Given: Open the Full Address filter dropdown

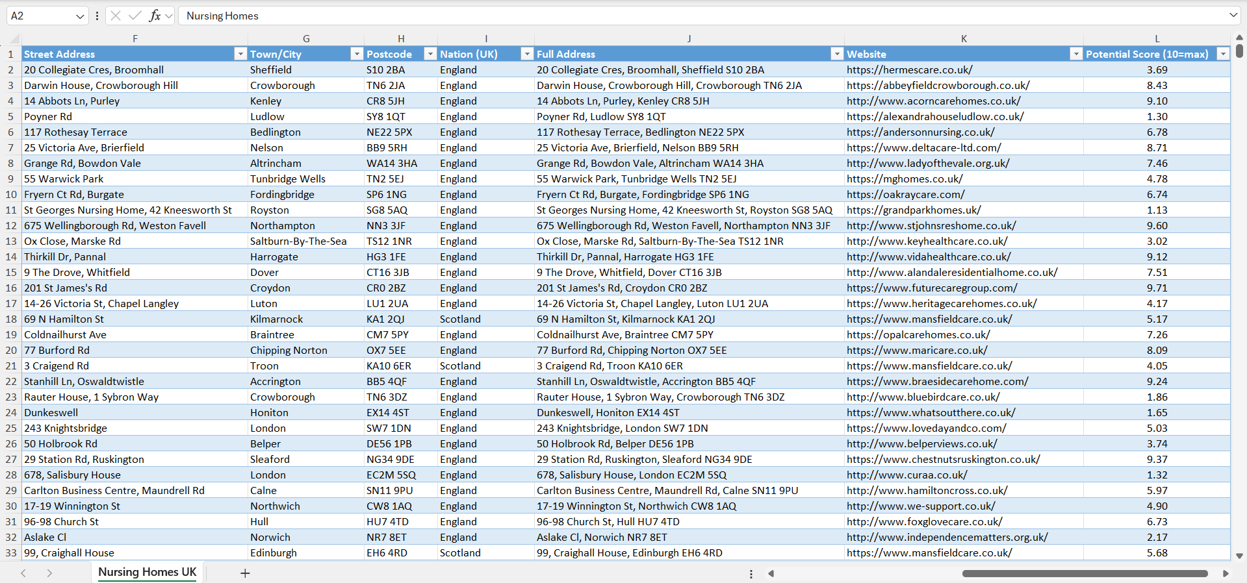Looking at the screenshot, I should (837, 54).
